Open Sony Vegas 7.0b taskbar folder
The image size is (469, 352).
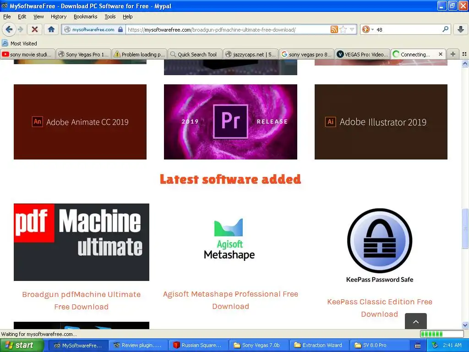coord(258,345)
